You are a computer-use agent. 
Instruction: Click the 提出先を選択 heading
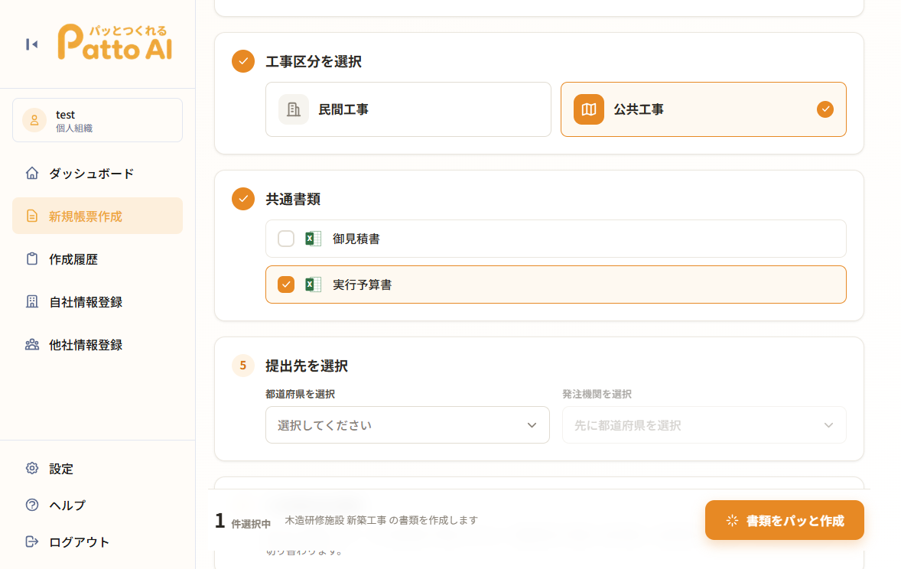click(x=306, y=366)
